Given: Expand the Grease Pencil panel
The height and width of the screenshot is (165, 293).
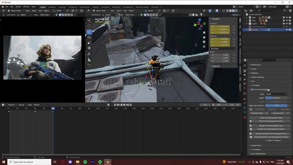Looking at the screenshot, I should point(256,146).
